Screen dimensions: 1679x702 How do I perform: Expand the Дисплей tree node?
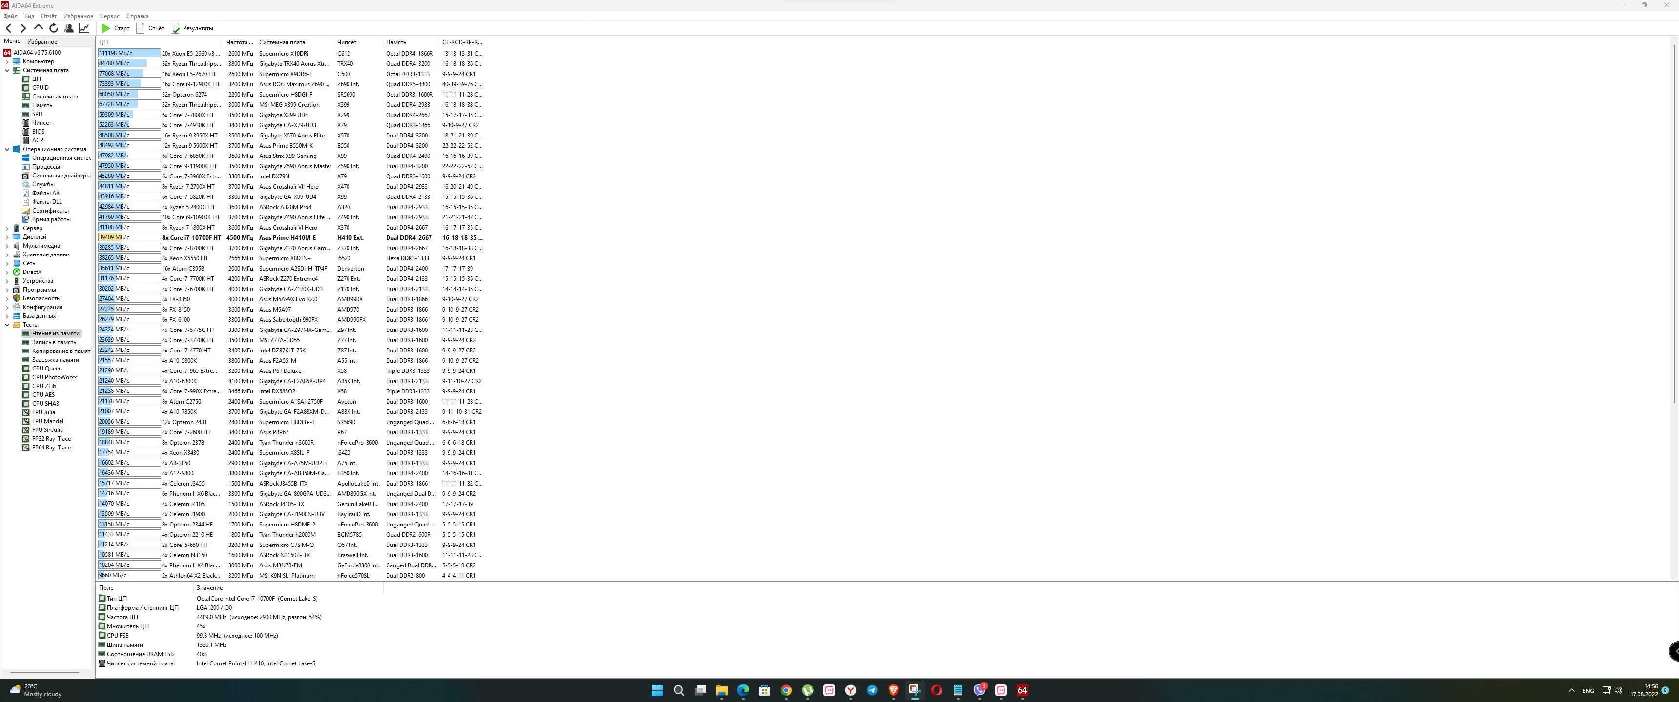[x=7, y=237]
